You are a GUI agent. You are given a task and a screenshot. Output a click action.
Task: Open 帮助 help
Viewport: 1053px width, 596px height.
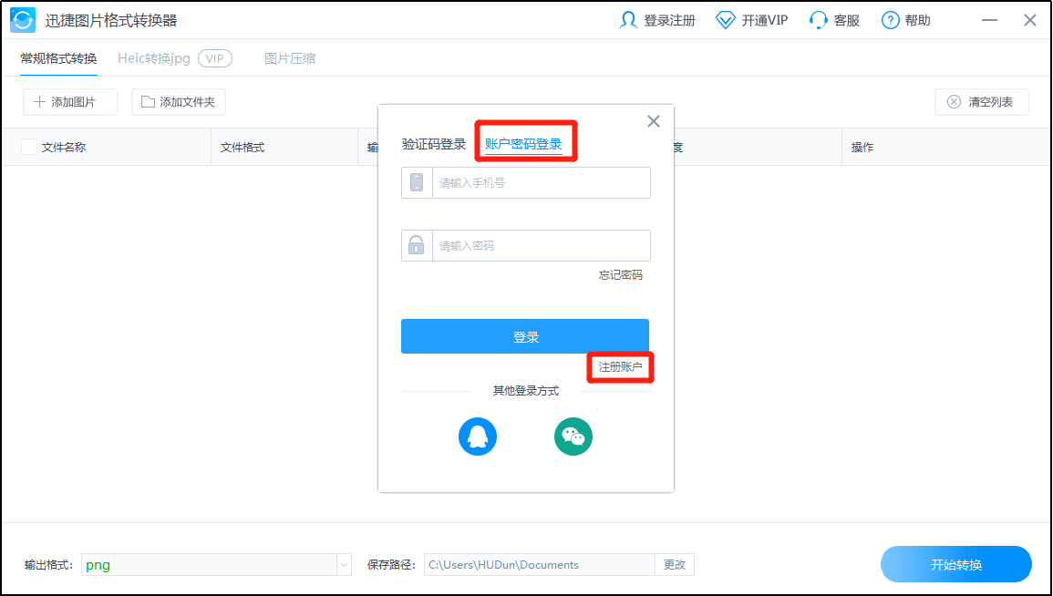906,20
